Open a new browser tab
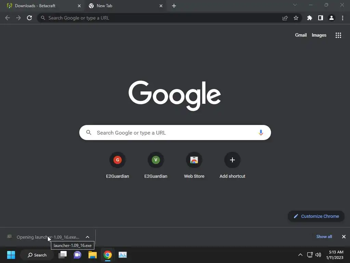Image resolution: width=350 pixels, height=263 pixels. (174, 6)
